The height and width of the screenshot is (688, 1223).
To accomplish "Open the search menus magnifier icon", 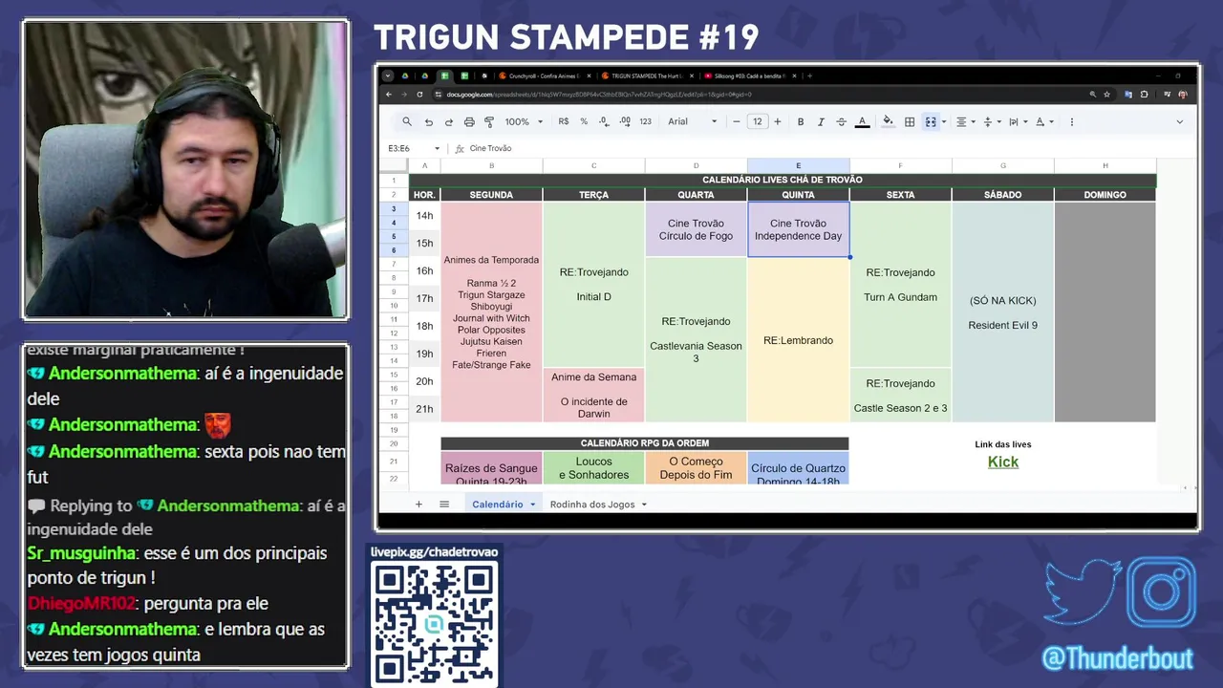I will pyautogui.click(x=407, y=121).
